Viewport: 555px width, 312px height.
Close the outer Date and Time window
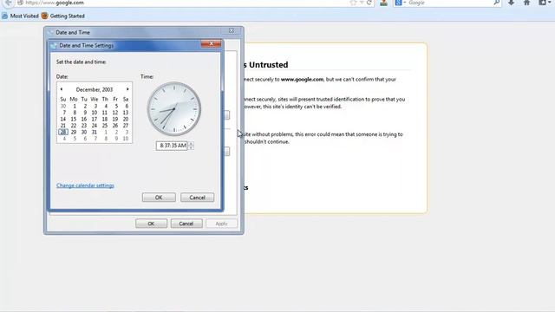232,31
